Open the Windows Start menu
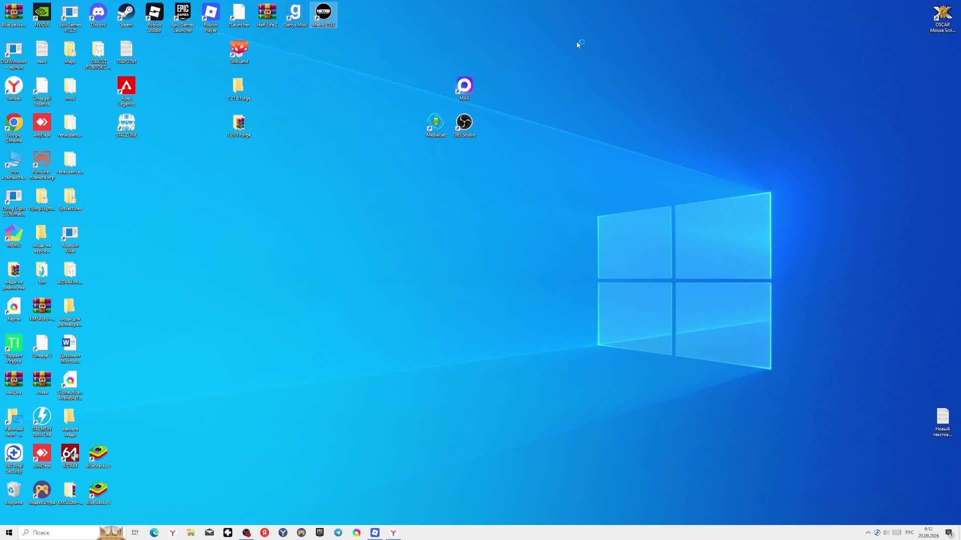Screen dimensions: 961x540 [9, 532]
